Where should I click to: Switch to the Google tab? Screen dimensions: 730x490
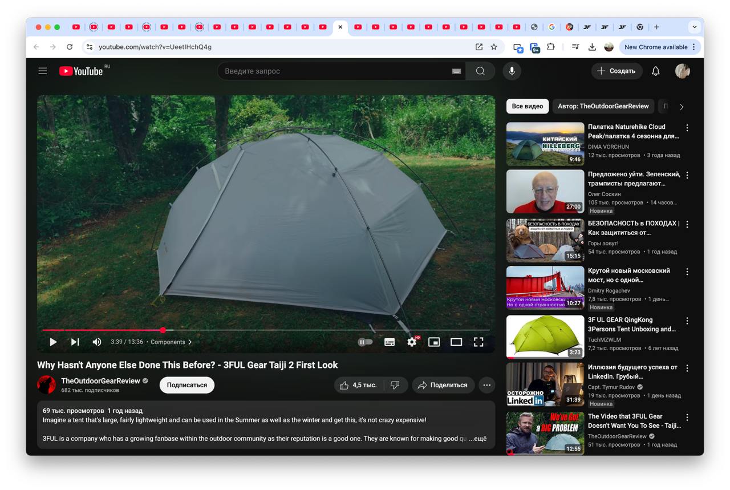[551, 27]
